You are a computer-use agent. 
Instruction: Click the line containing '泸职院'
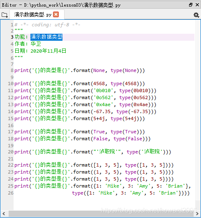tap(92, 152)
